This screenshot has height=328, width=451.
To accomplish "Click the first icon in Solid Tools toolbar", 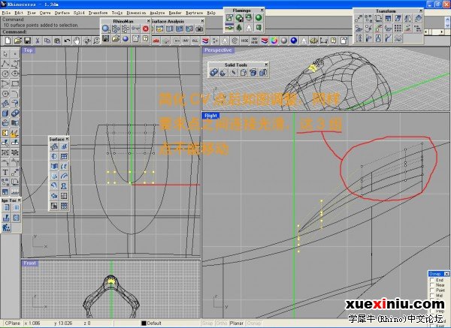I will pyautogui.click(x=213, y=72).
